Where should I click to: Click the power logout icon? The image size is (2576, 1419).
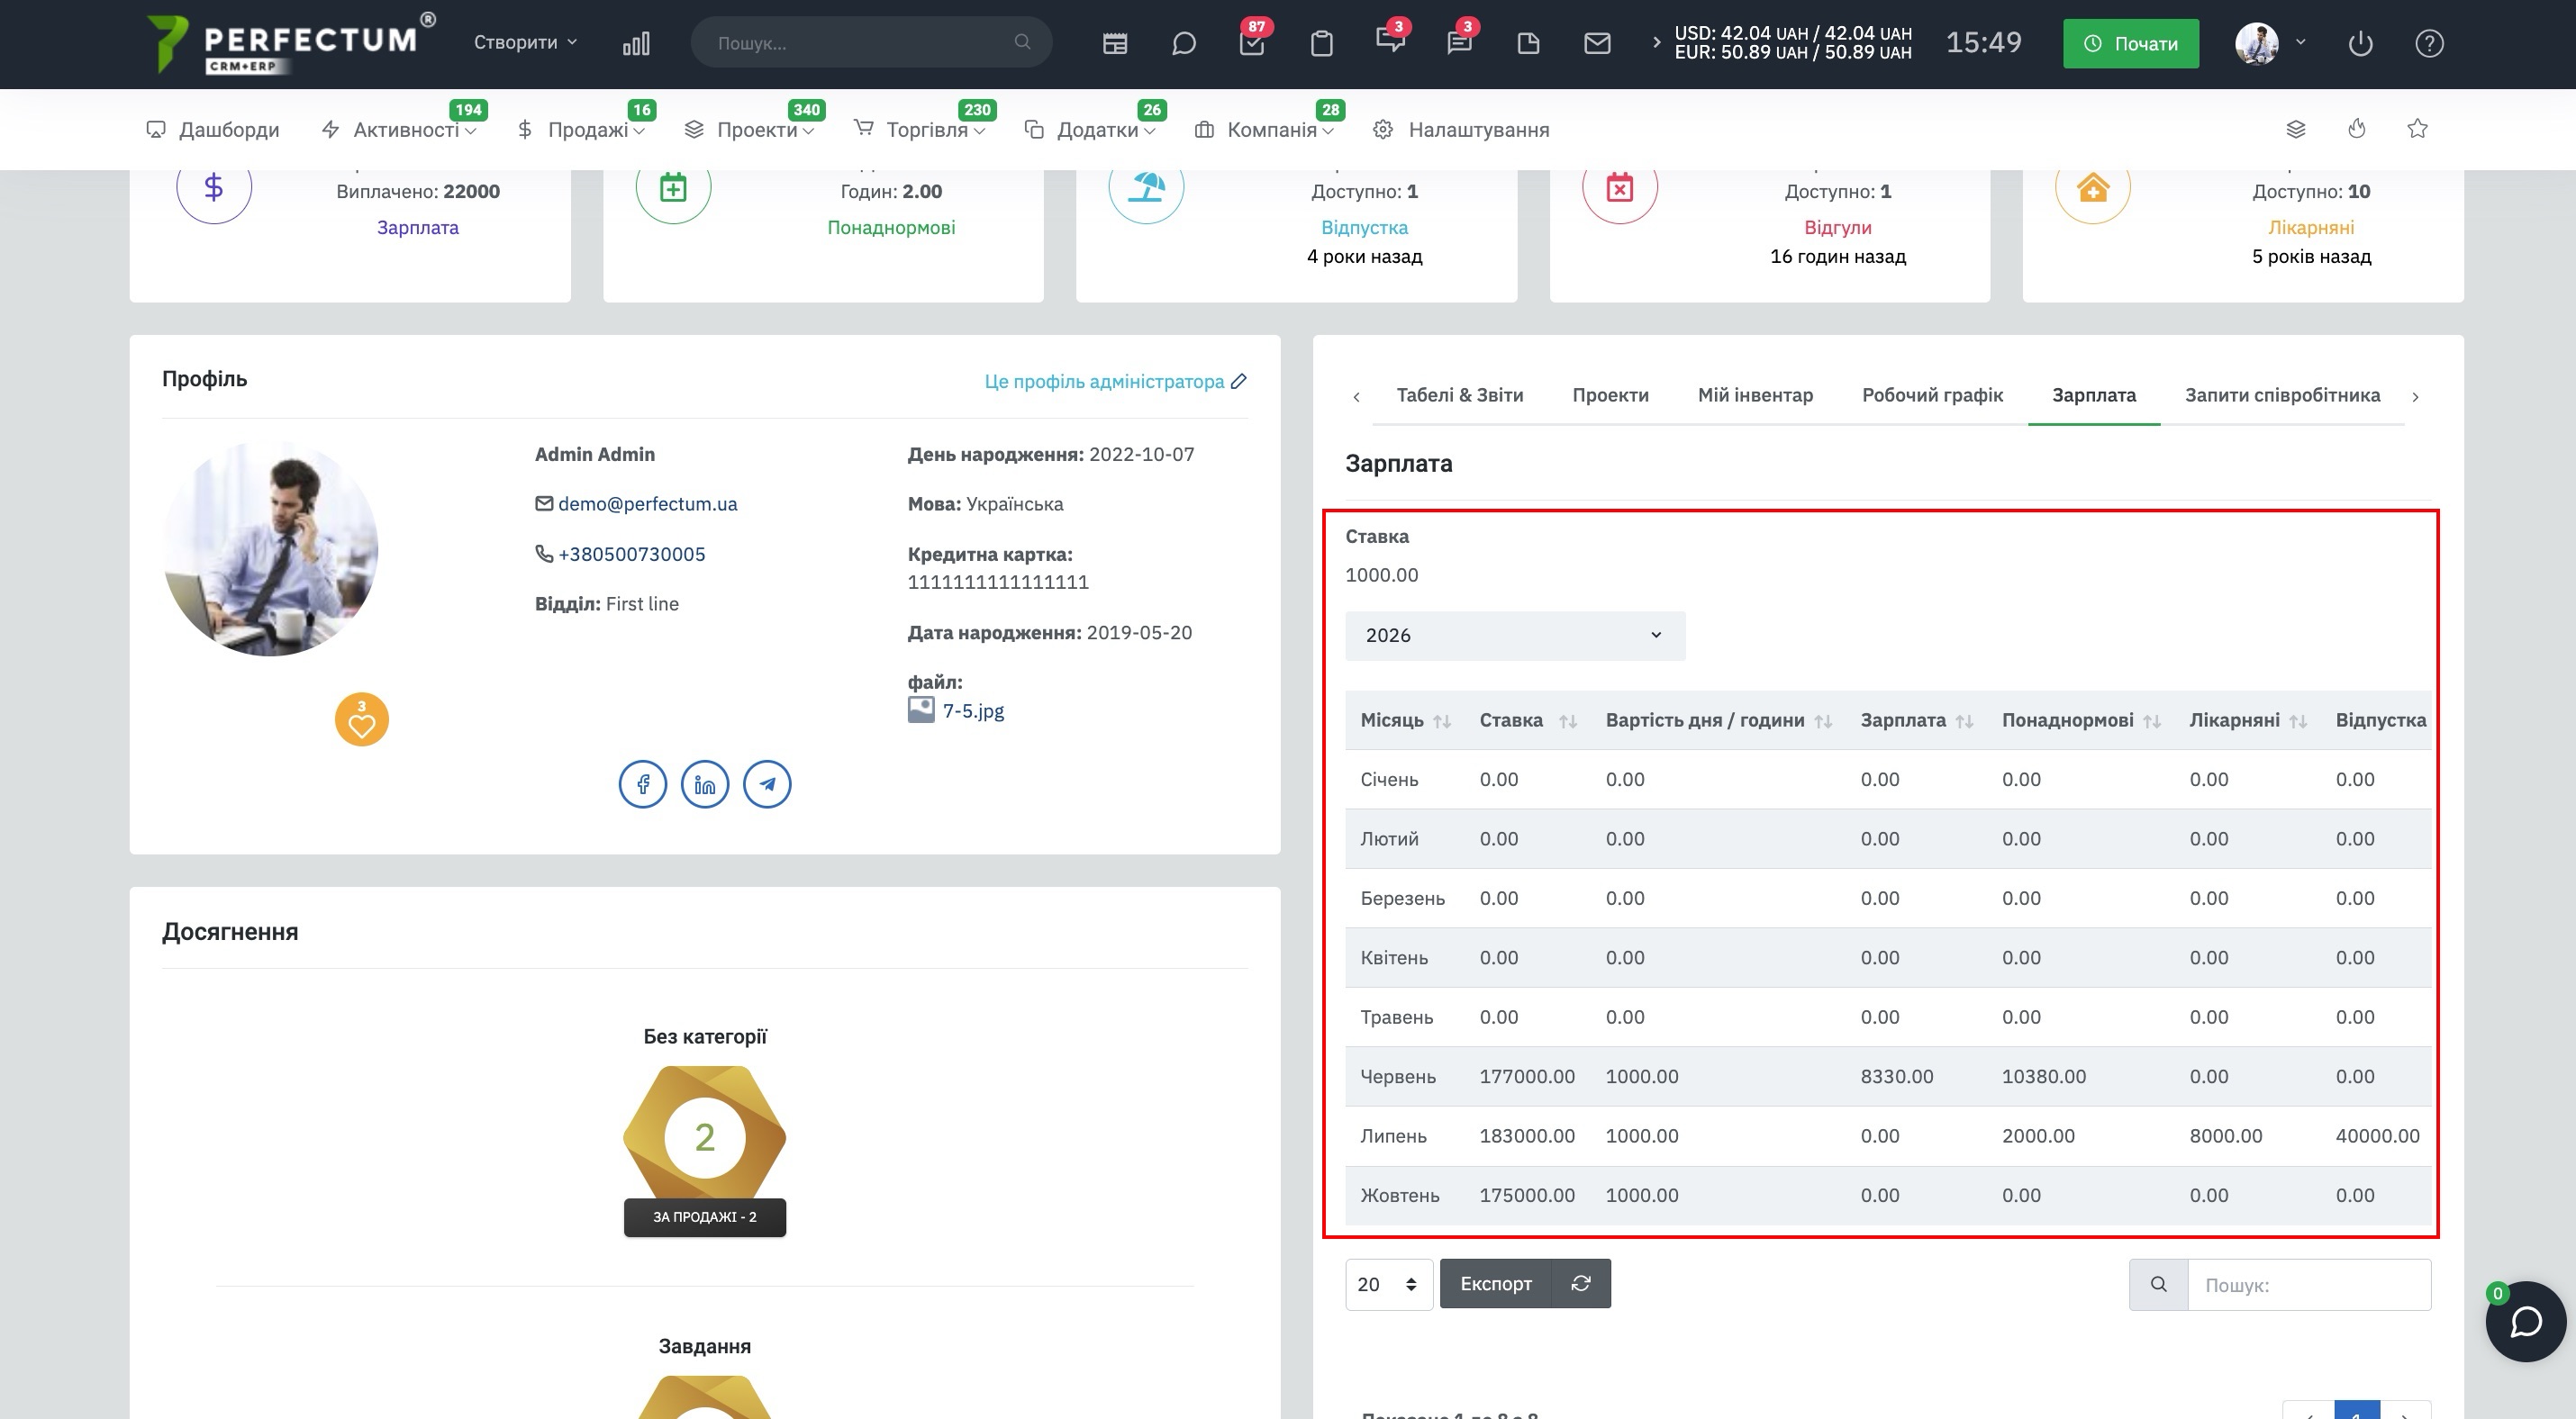tap(2360, 43)
